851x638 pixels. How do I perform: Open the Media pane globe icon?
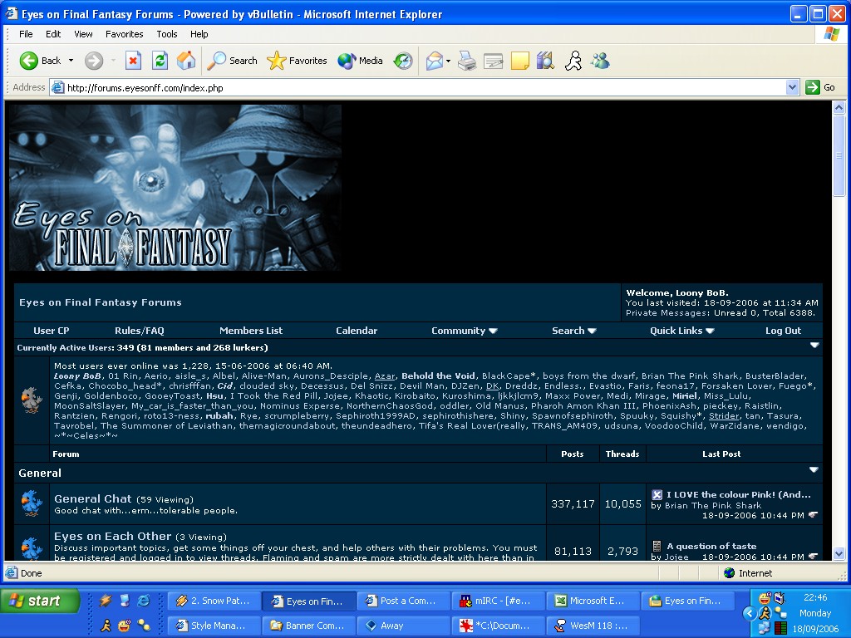360,60
